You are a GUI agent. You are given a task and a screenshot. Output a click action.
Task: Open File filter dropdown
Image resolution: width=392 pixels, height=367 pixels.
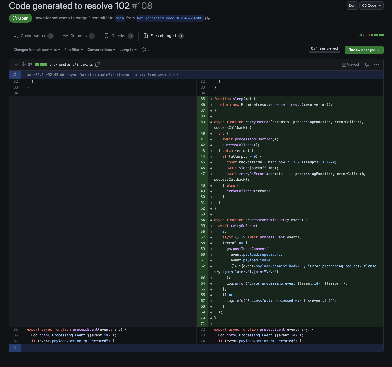[74, 50]
